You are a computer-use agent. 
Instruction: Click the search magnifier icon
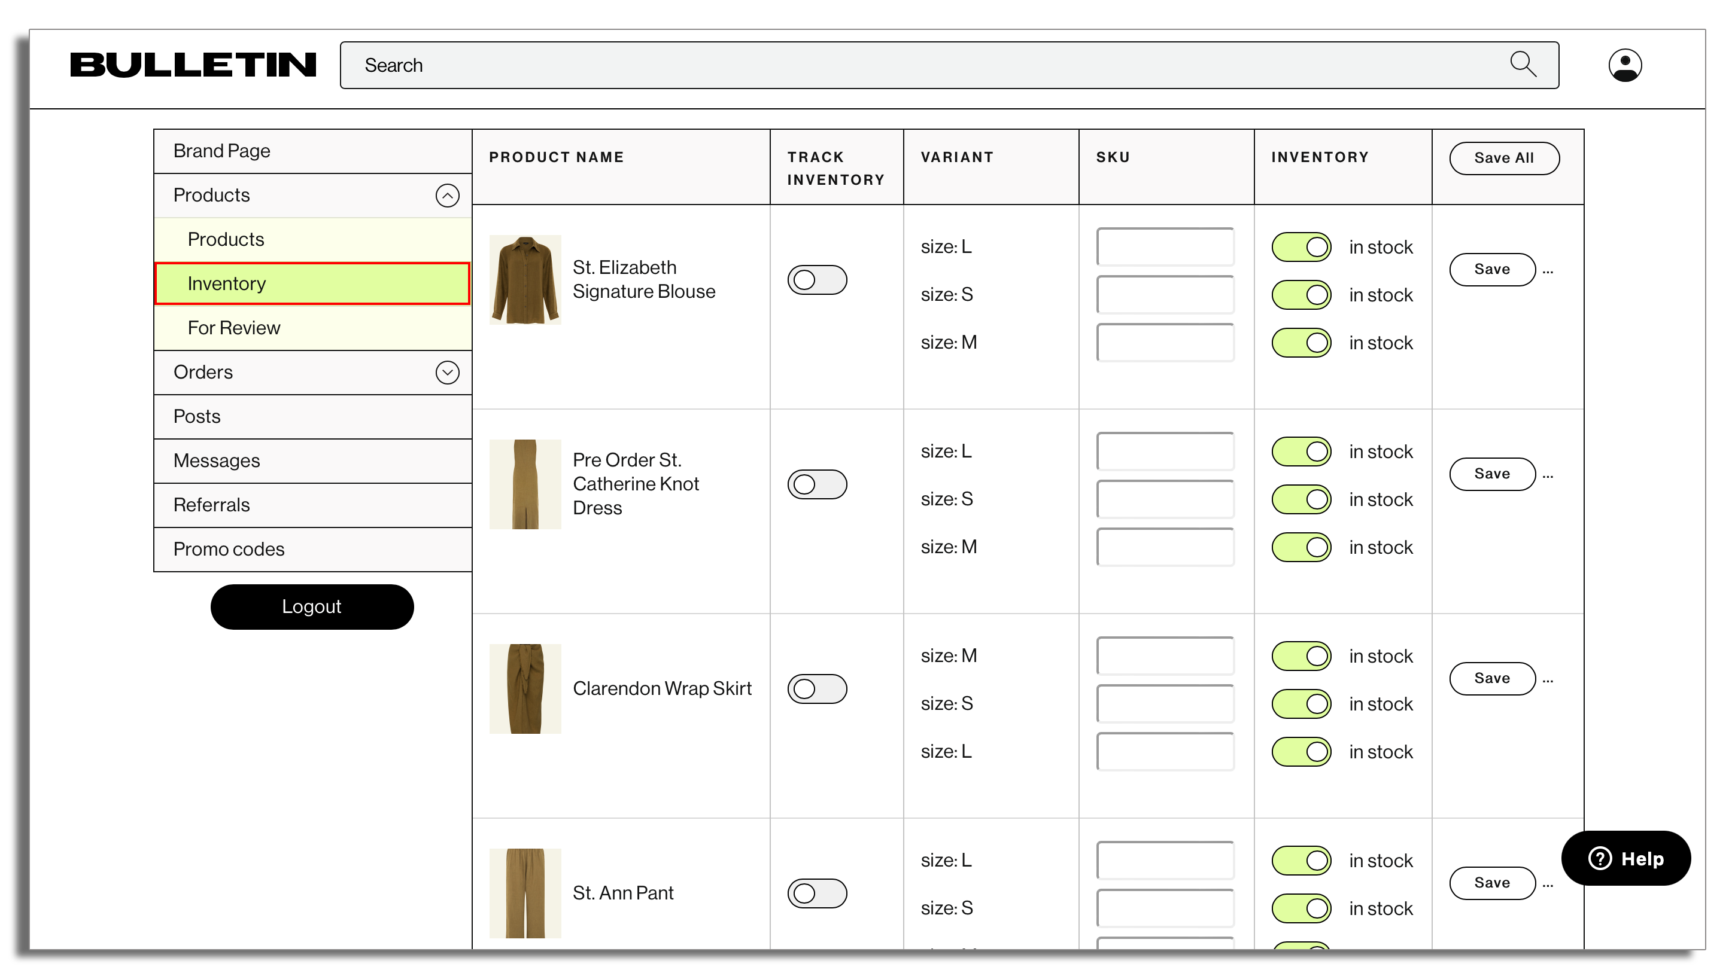(x=1523, y=65)
